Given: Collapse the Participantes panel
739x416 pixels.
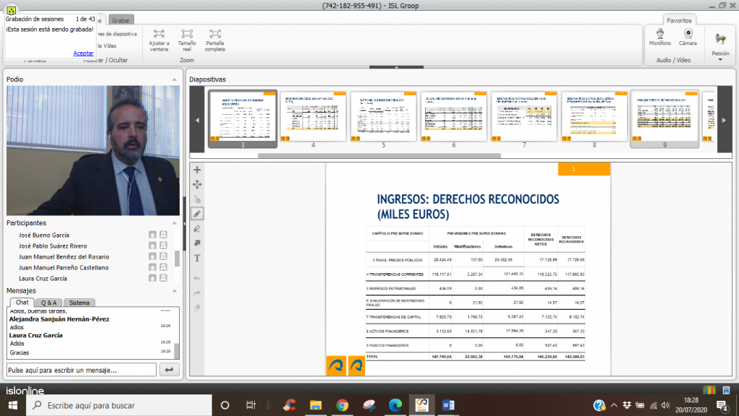Looking at the screenshot, I should click(x=174, y=223).
